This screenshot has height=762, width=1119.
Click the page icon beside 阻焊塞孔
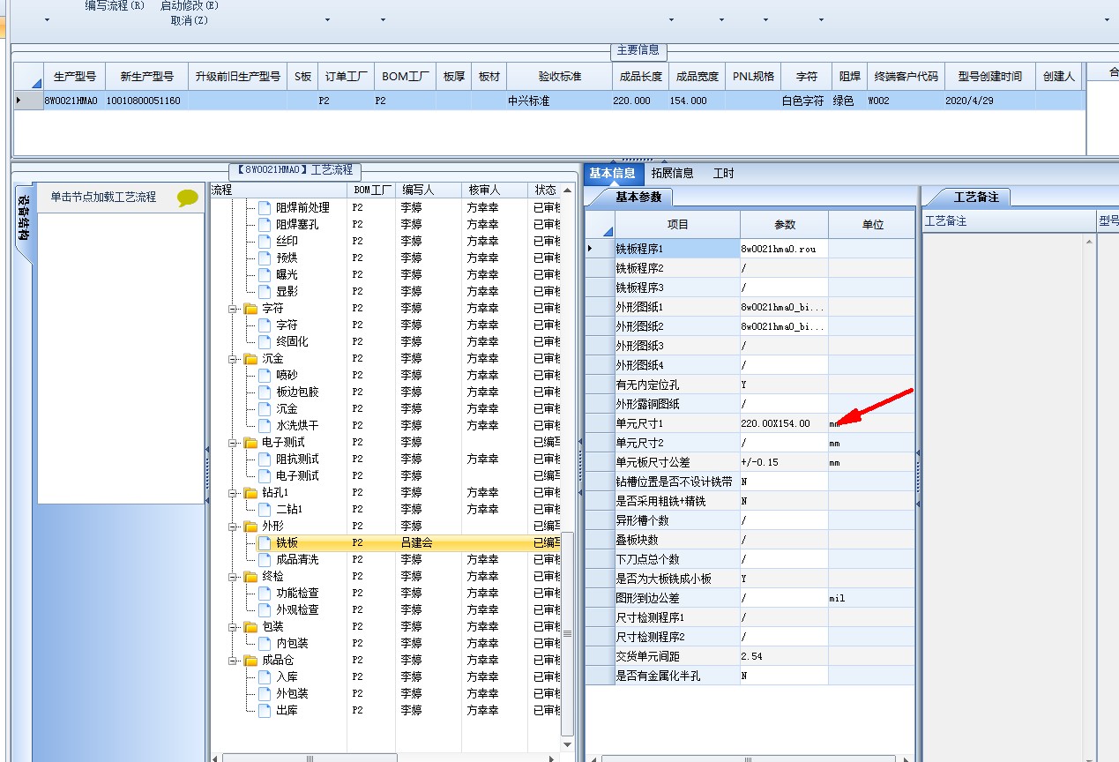click(x=265, y=224)
